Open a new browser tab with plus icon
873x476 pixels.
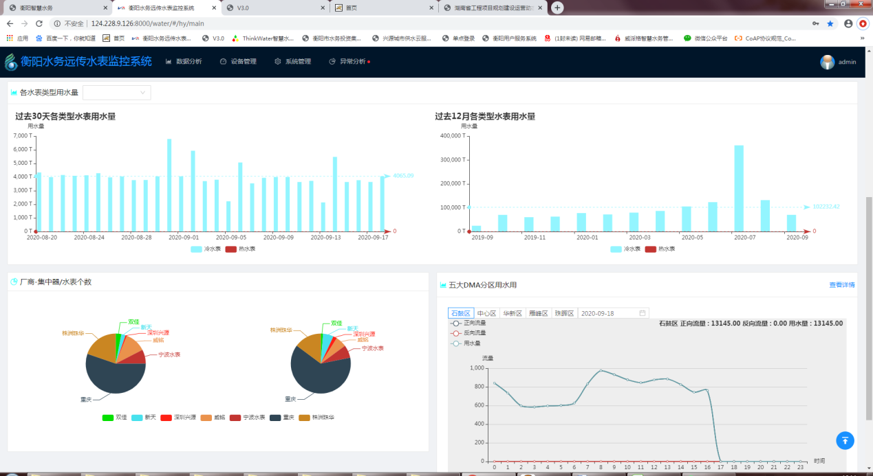coord(557,8)
